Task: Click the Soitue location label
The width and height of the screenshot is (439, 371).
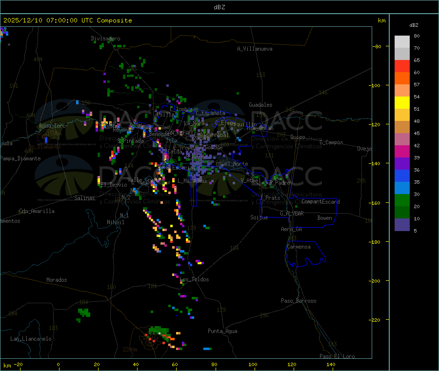Action: 259,217
